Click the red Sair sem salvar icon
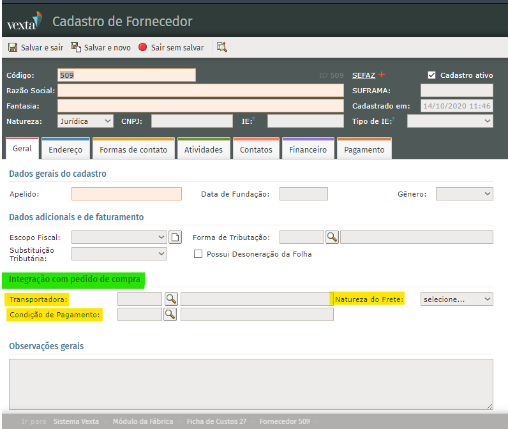This screenshot has width=508, height=429. tap(142, 47)
